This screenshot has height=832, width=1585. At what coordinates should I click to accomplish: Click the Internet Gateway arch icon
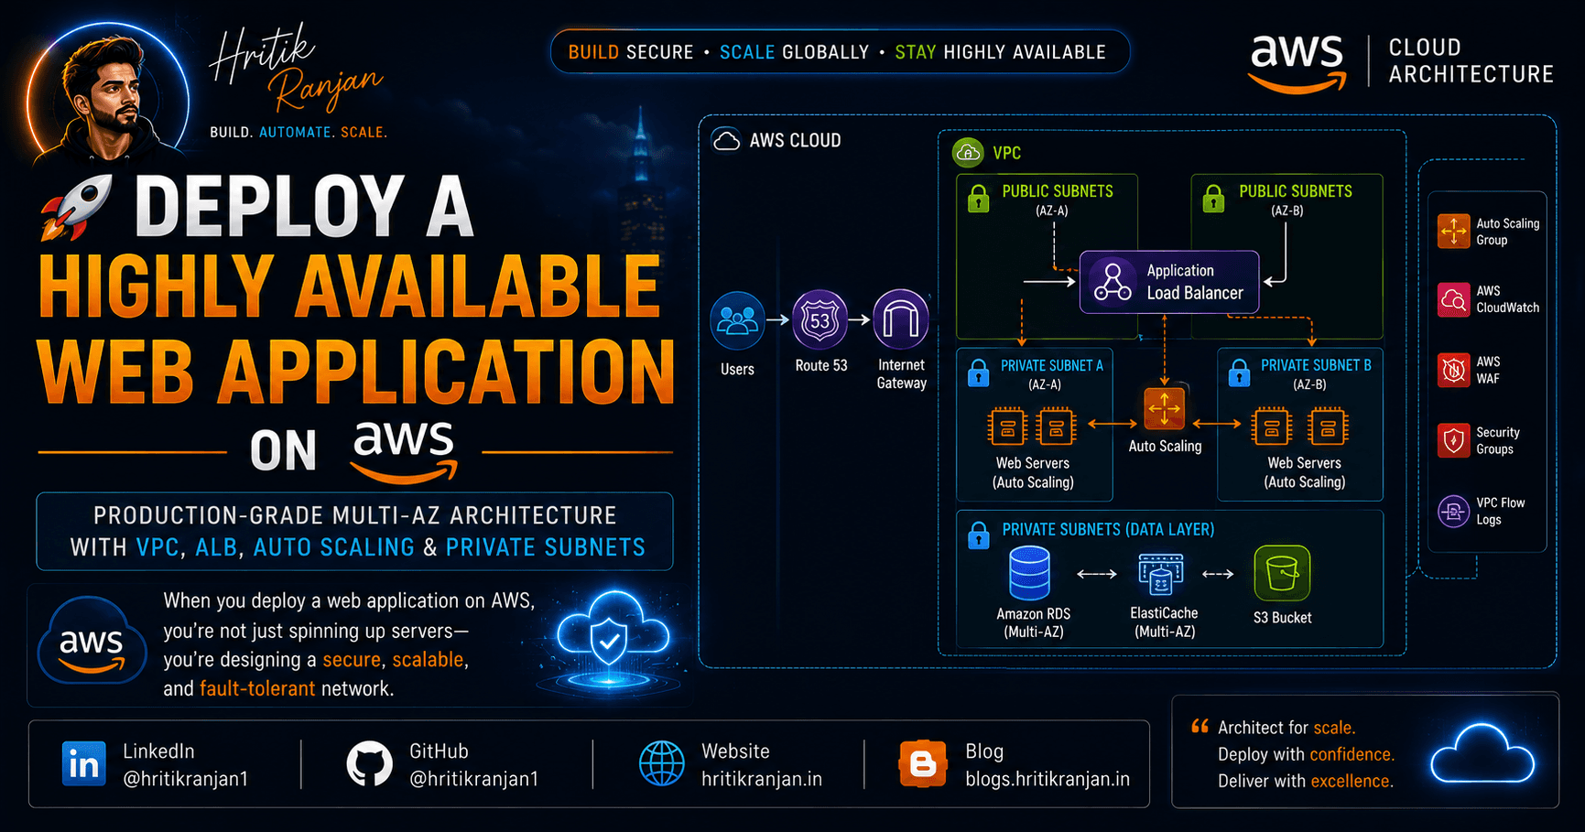[x=901, y=320]
